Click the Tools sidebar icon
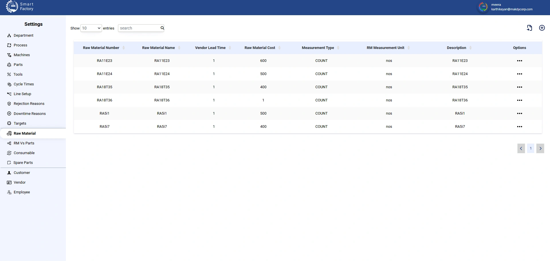Viewport: 550px width, 261px height. pyautogui.click(x=9, y=74)
